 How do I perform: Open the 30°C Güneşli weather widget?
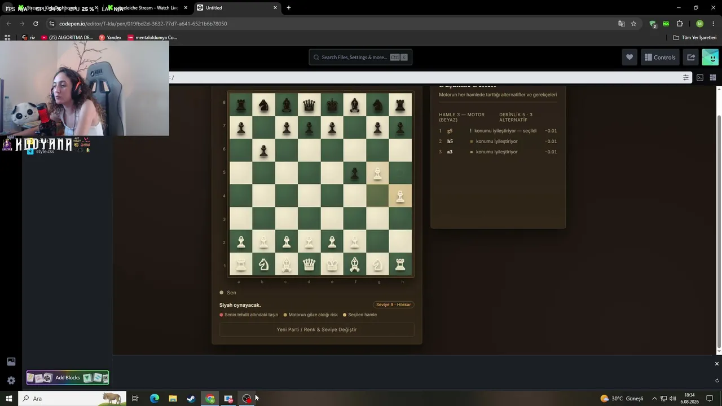click(x=622, y=399)
